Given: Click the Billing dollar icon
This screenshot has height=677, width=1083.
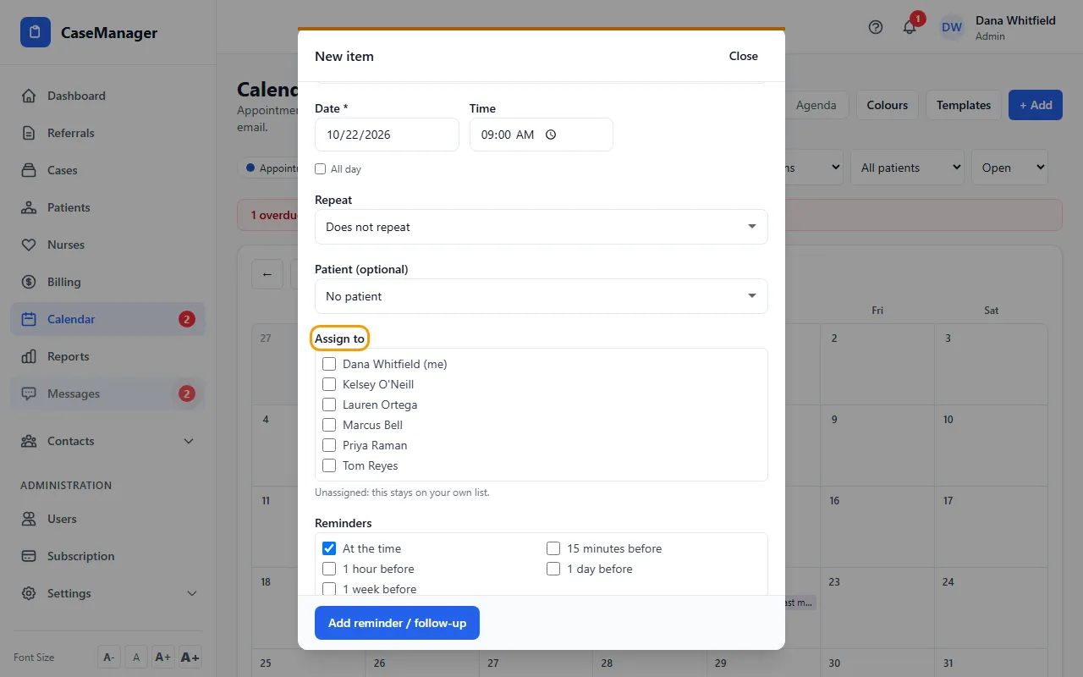Looking at the screenshot, I should 29,282.
